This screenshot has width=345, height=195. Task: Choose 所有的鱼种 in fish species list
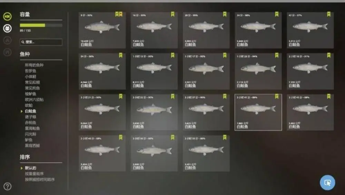point(34,65)
